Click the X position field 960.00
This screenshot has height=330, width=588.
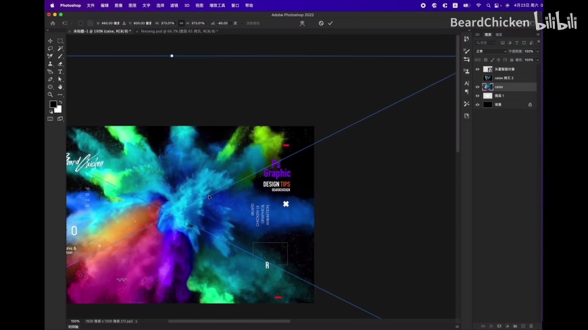pos(111,23)
